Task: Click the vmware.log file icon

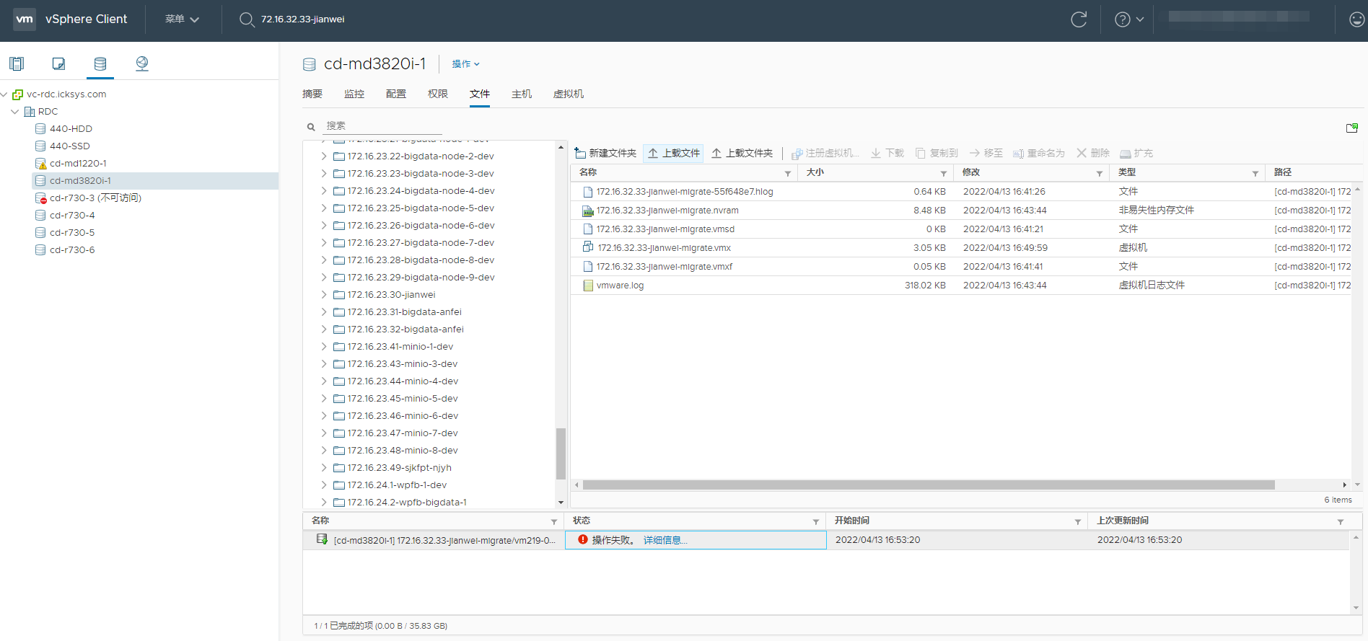Action: [x=588, y=285]
